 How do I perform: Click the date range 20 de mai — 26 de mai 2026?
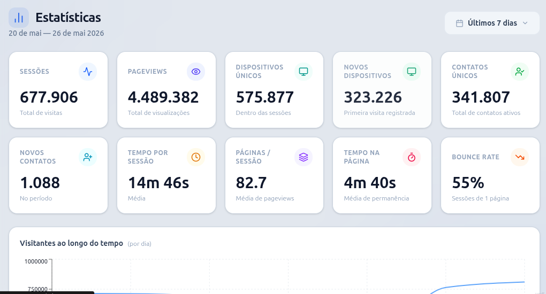[x=56, y=33]
